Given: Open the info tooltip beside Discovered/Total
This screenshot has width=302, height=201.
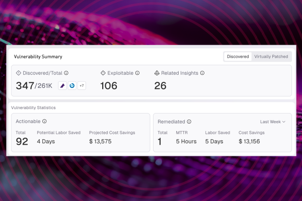Looking at the screenshot, I should tap(66, 73).
